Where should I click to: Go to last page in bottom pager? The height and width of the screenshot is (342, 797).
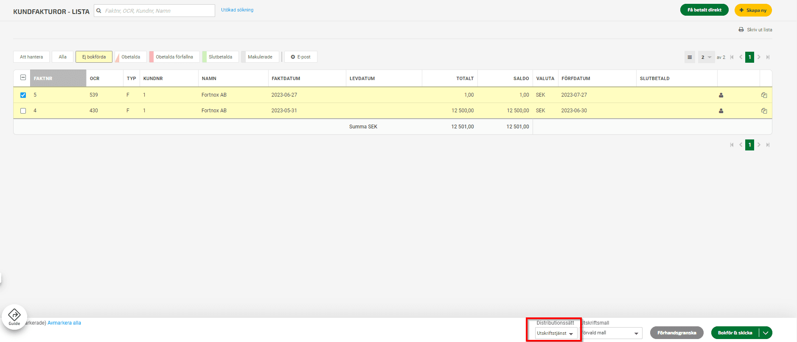tap(768, 145)
